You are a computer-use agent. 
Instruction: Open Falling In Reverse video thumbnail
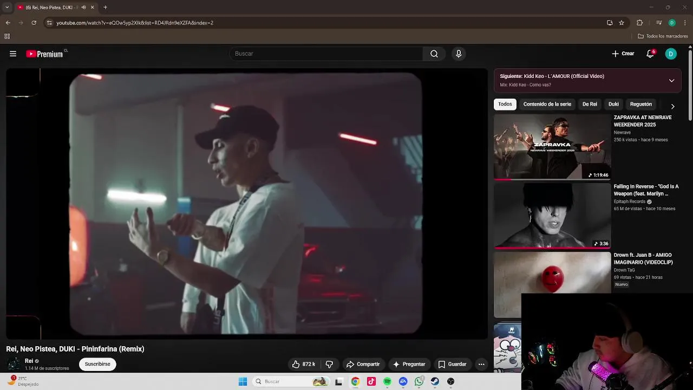552,215
